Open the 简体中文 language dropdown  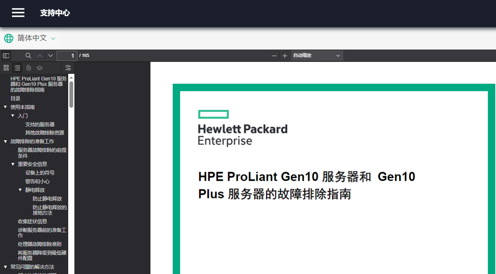[36, 38]
